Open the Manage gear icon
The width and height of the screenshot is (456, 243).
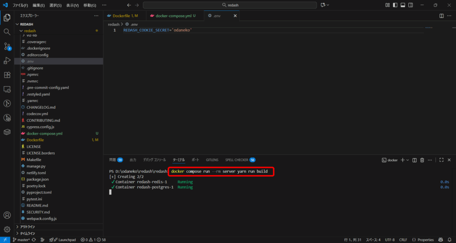pos(7,229)
